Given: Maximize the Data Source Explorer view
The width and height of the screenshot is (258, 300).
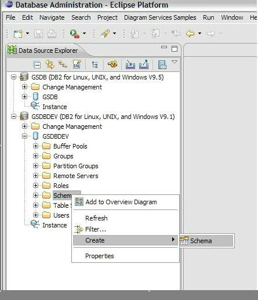Looking at the screenshot, I should pyautogui.click(x=175, y=49).
